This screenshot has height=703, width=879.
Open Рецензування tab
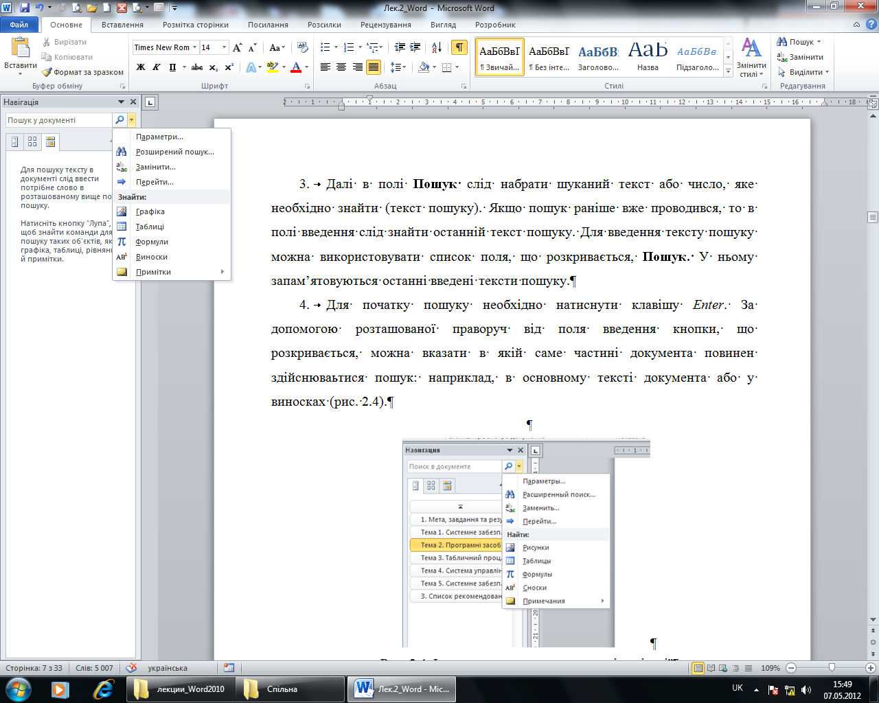(386, 25)
